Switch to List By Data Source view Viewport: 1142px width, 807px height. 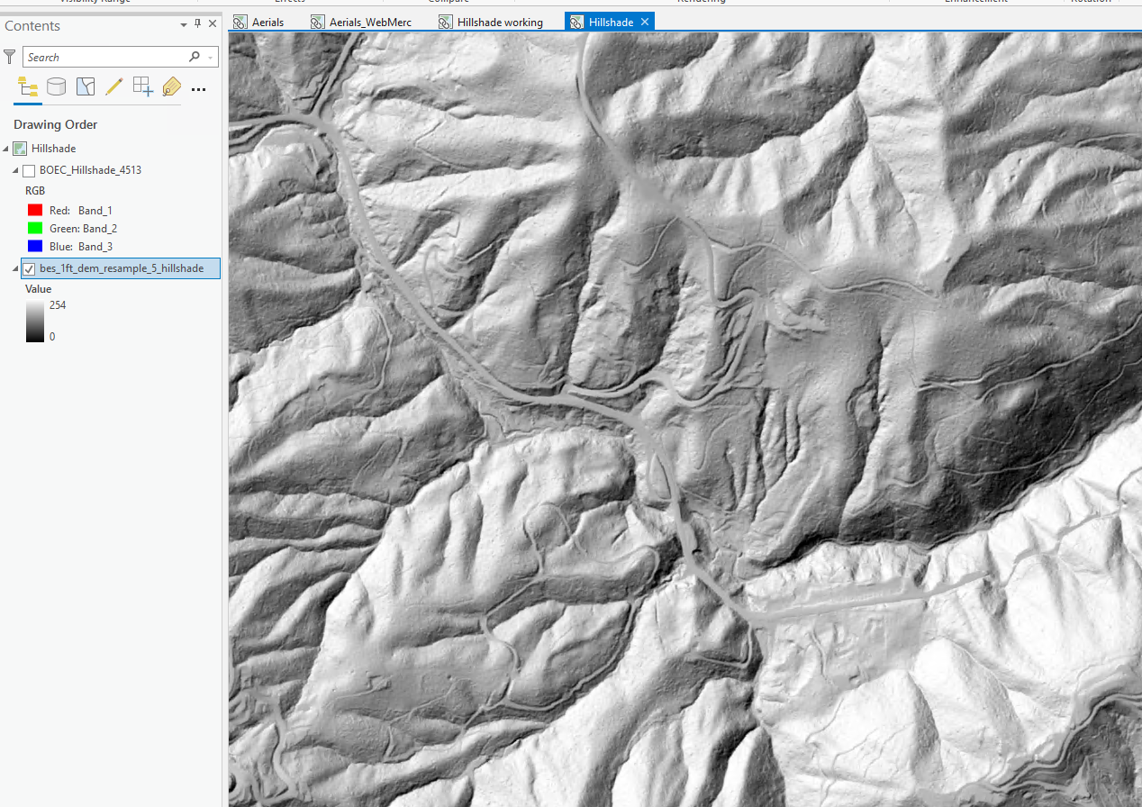(x=56, y=86)
